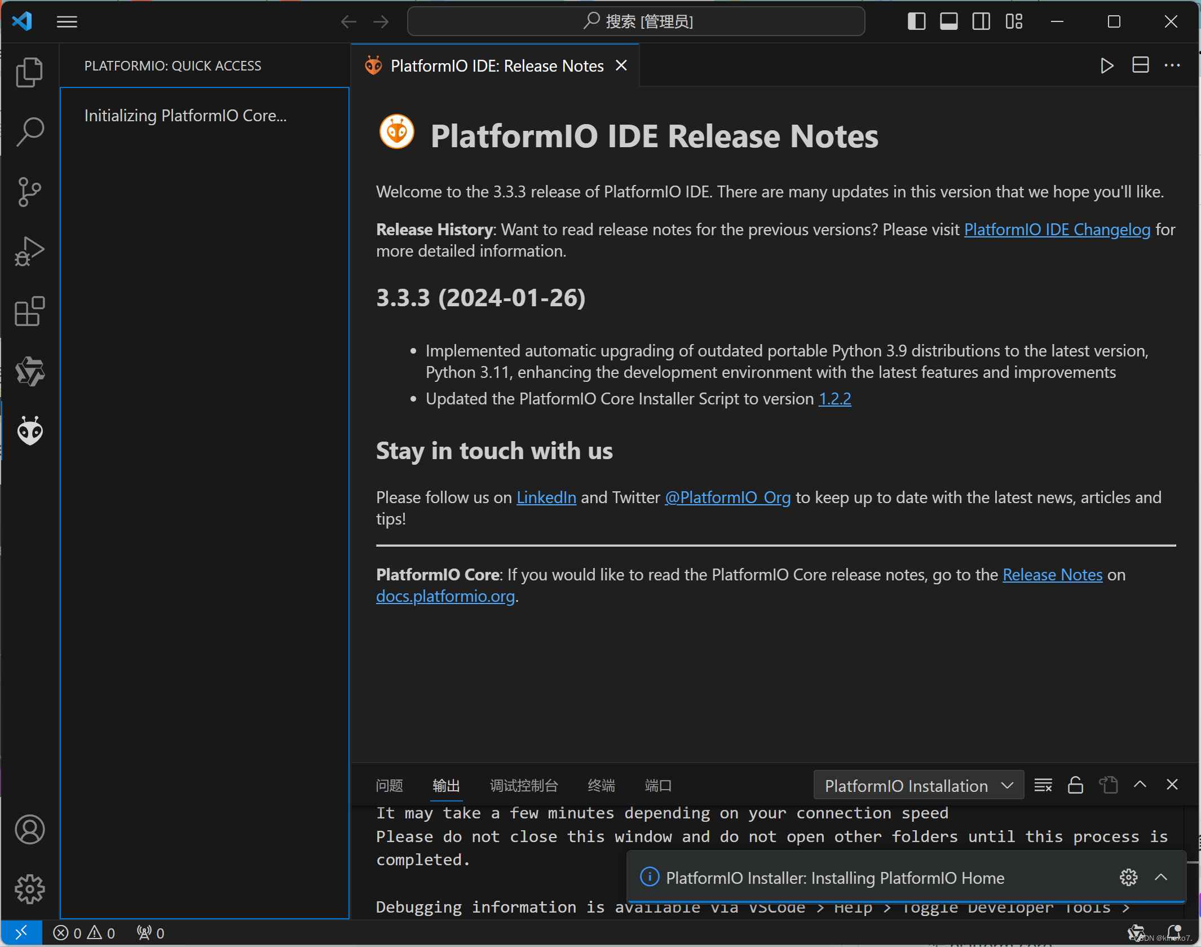The width and height of the screenshot is (1201, 947).
Task: Close the bottom output panel
Action: (x=1172, y=785)
